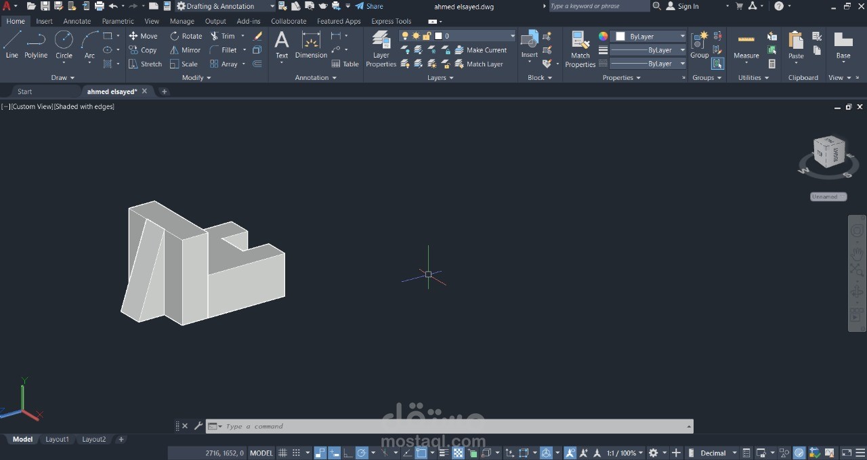This screenshot has height=460, width=867.
Task: Choose the Move tool
Action: 143,36
